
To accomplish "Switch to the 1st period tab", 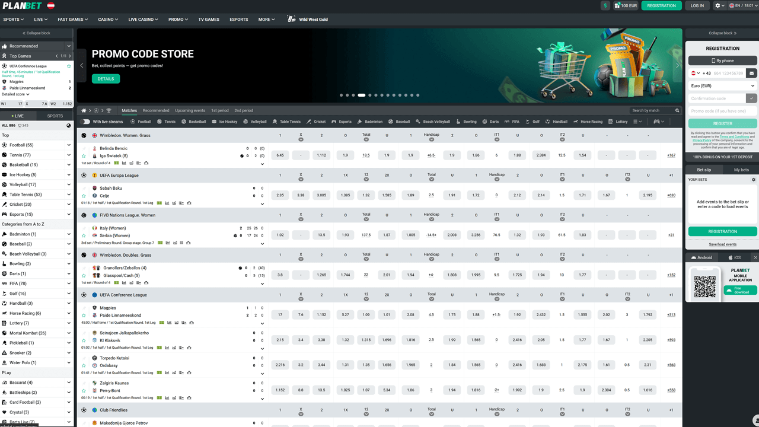I will [219, 110].
